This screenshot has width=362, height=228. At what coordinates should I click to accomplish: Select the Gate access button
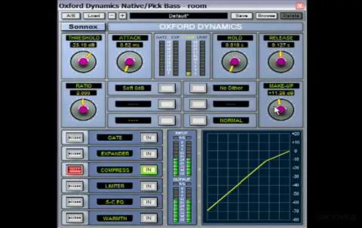(x=75, y=137)
